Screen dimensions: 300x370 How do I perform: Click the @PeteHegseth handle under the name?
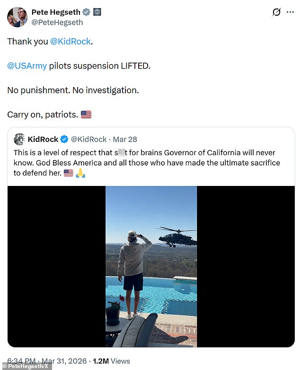(57, 22)
